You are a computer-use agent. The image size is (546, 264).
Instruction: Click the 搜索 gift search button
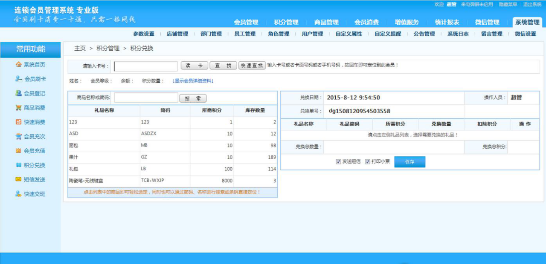pyautogui.click(x=193, y=98)
